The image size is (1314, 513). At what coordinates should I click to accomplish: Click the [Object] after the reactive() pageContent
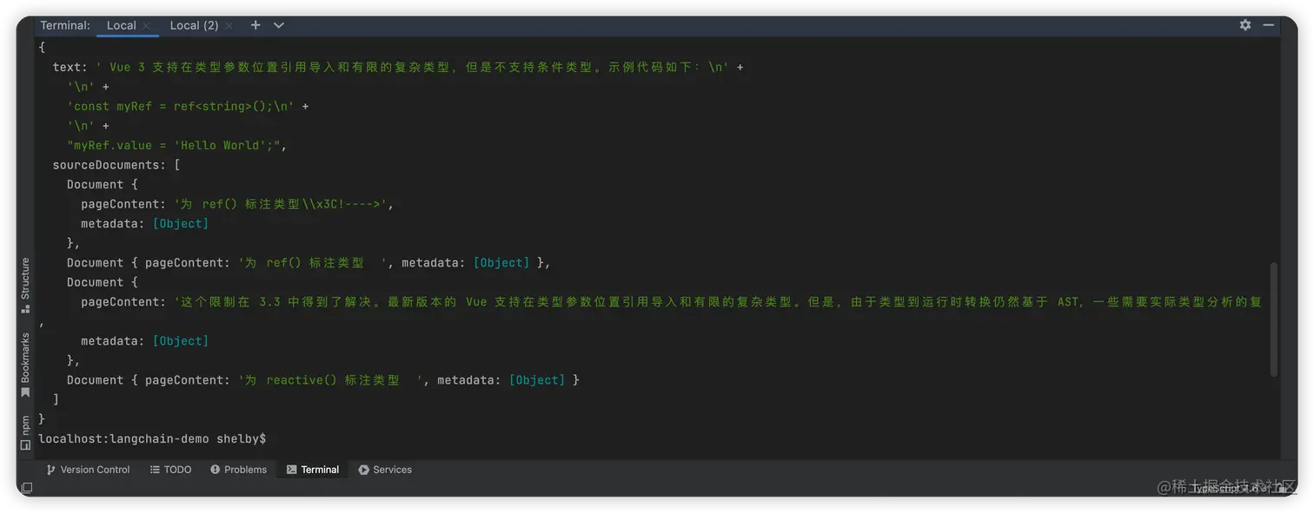[x=537, y=380]
